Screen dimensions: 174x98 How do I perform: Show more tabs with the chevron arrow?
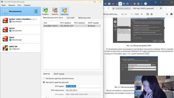click(x=142, y=4)
